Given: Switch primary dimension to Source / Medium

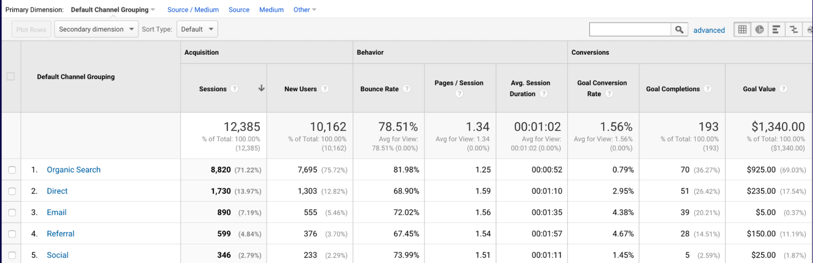Looking at the screenshot, I should (x=193, y=10).
